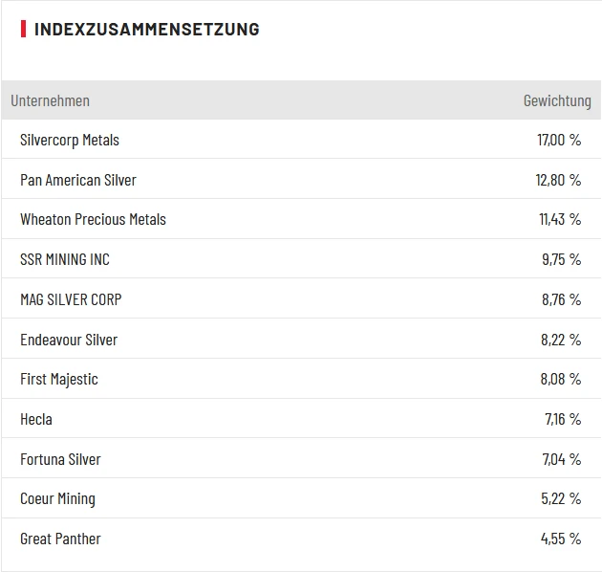Click SSR MINING INC company row

[65, 259]
